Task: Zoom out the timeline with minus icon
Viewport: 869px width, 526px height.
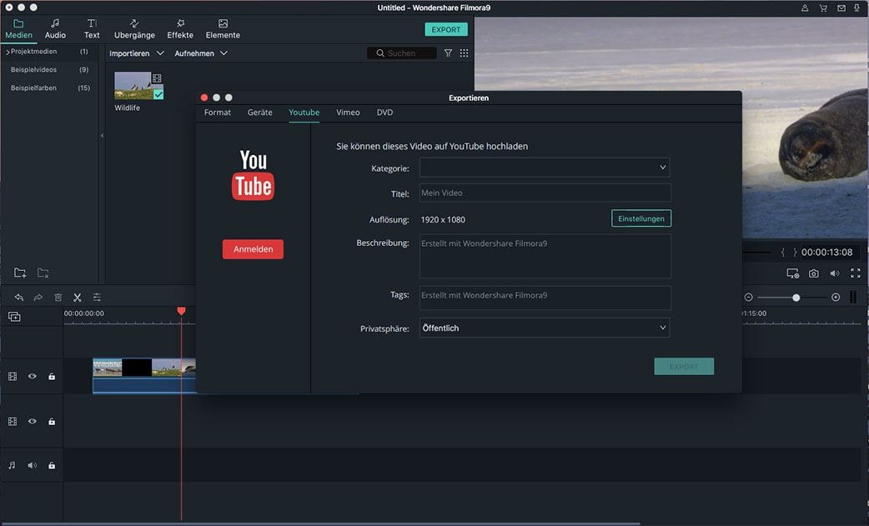Action: [748, 298]
